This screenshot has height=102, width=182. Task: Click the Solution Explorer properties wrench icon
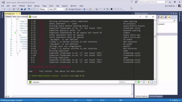166,17
